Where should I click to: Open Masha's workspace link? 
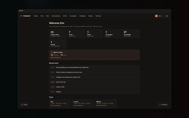(102, 105)
